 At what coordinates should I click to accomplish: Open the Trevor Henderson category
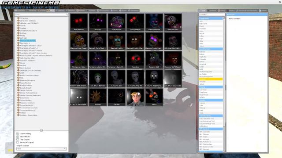(x=26, y=105)
